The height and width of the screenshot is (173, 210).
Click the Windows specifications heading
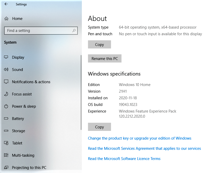click(114, 74)
